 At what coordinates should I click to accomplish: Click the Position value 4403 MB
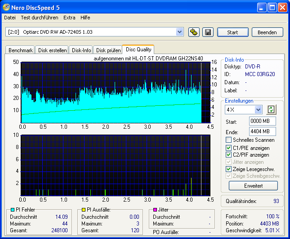click(x=269, y=224)
